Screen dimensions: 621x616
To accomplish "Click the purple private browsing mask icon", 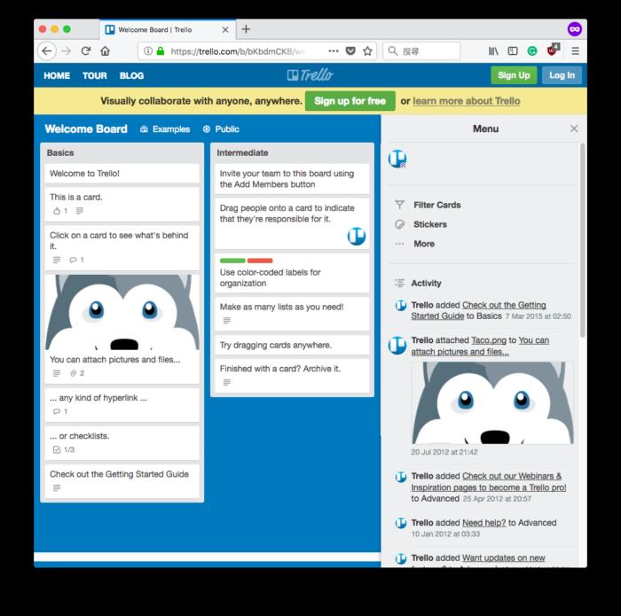I will coord(575,29).
